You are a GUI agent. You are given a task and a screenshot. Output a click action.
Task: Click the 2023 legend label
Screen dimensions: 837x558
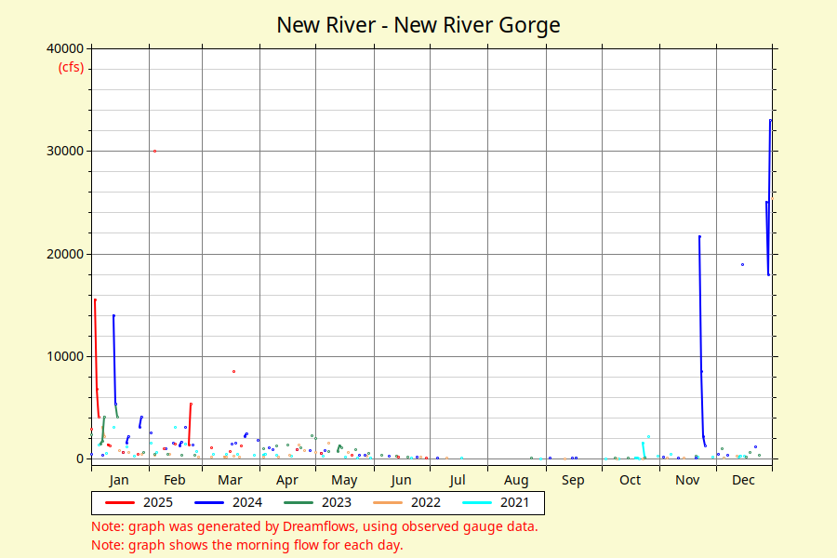point(337,502)
